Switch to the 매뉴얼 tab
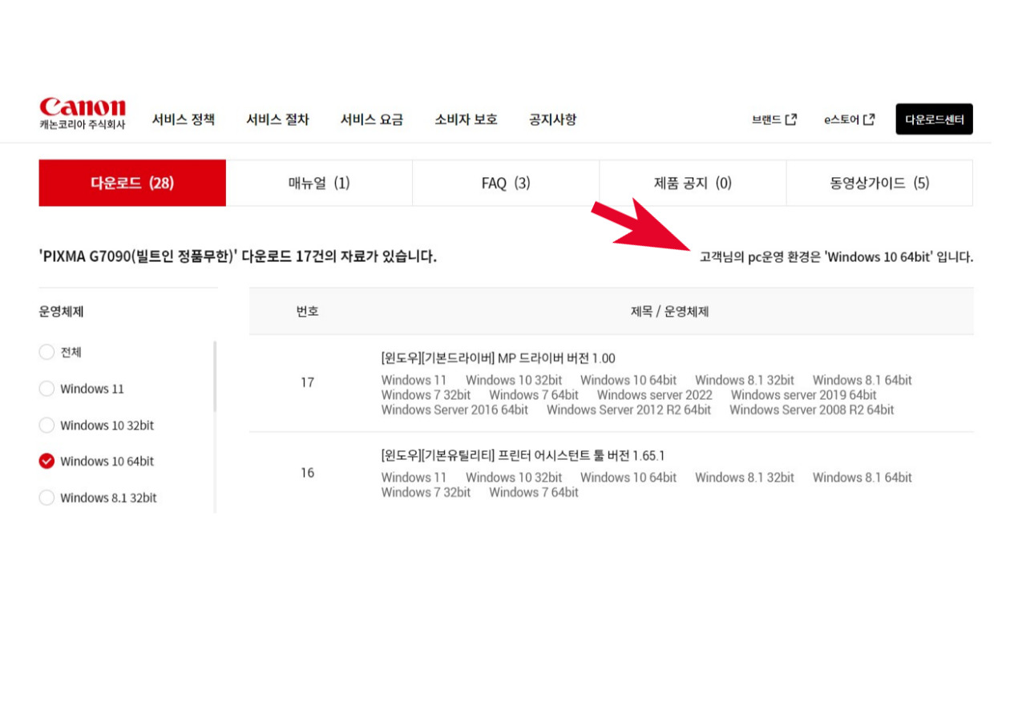1010x714 pixels. coord(319,183)
